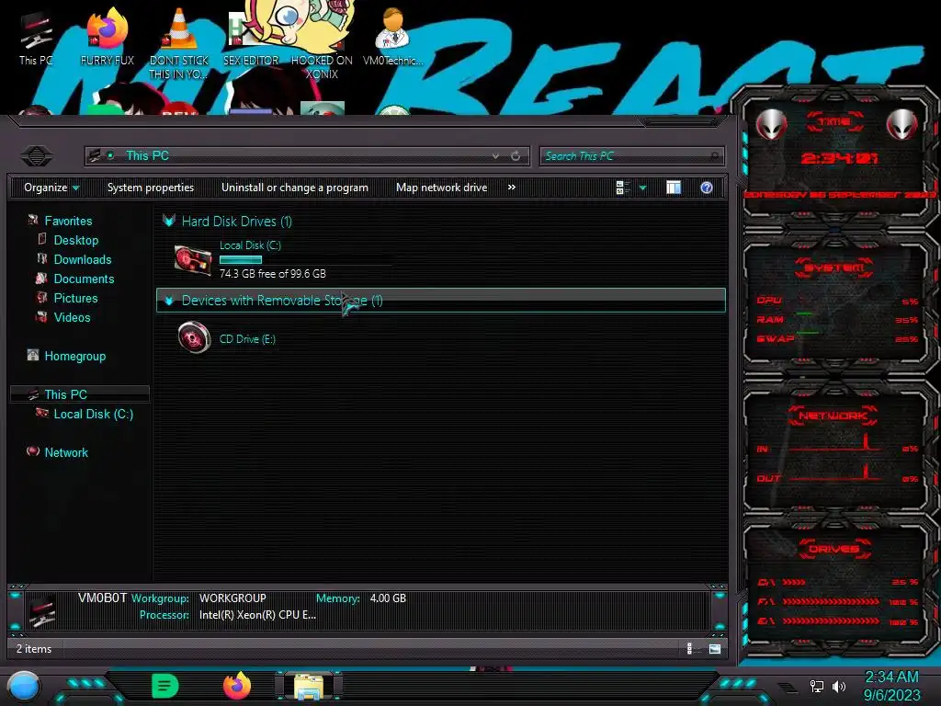Collapse Devices with Removable Storage group

[x=169, y=301]
